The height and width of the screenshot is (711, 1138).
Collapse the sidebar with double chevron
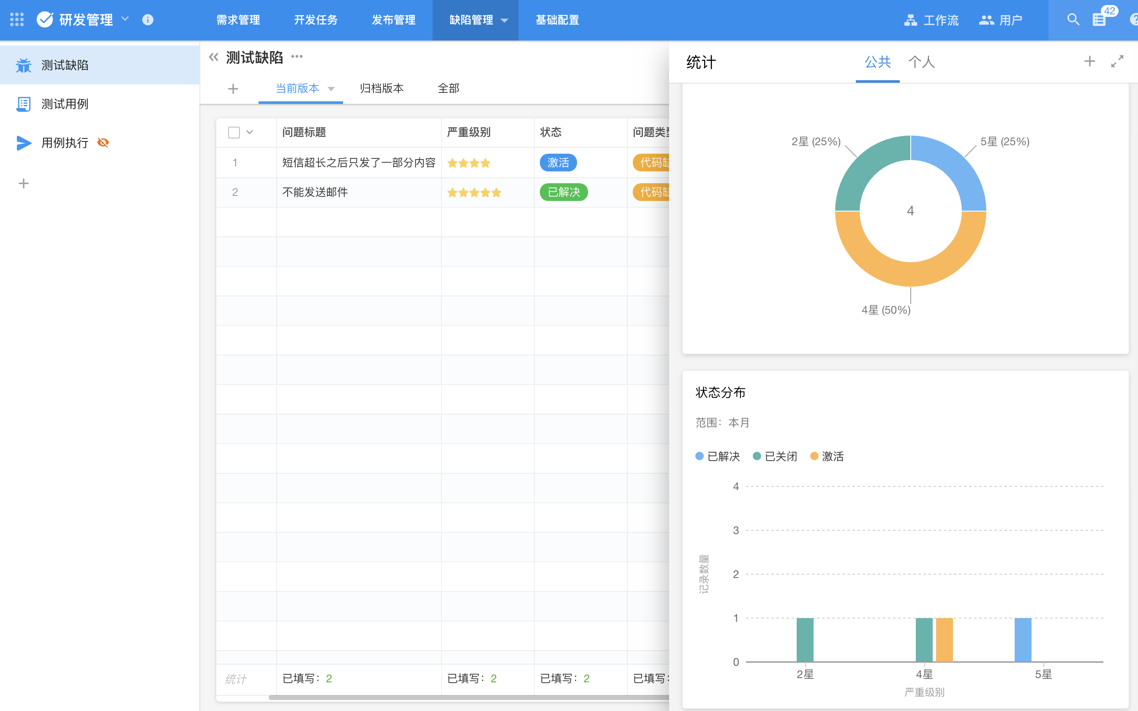214,57
